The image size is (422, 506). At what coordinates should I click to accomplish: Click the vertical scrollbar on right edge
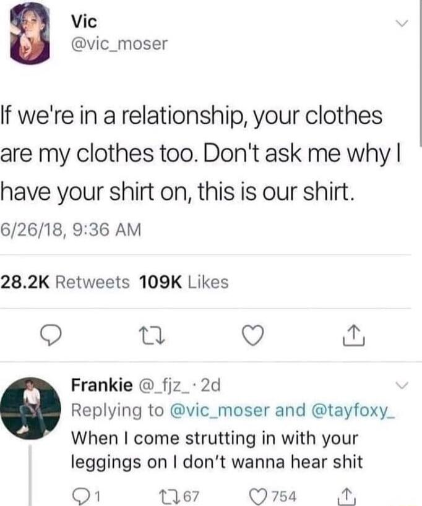(420, 72)
